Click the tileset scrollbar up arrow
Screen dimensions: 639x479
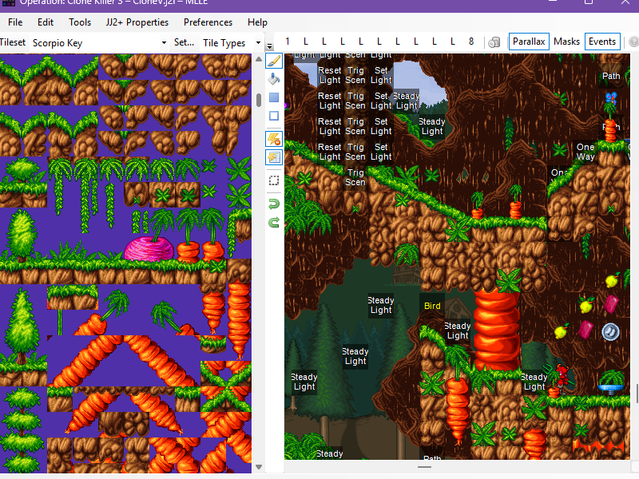(x=258, y=59)
